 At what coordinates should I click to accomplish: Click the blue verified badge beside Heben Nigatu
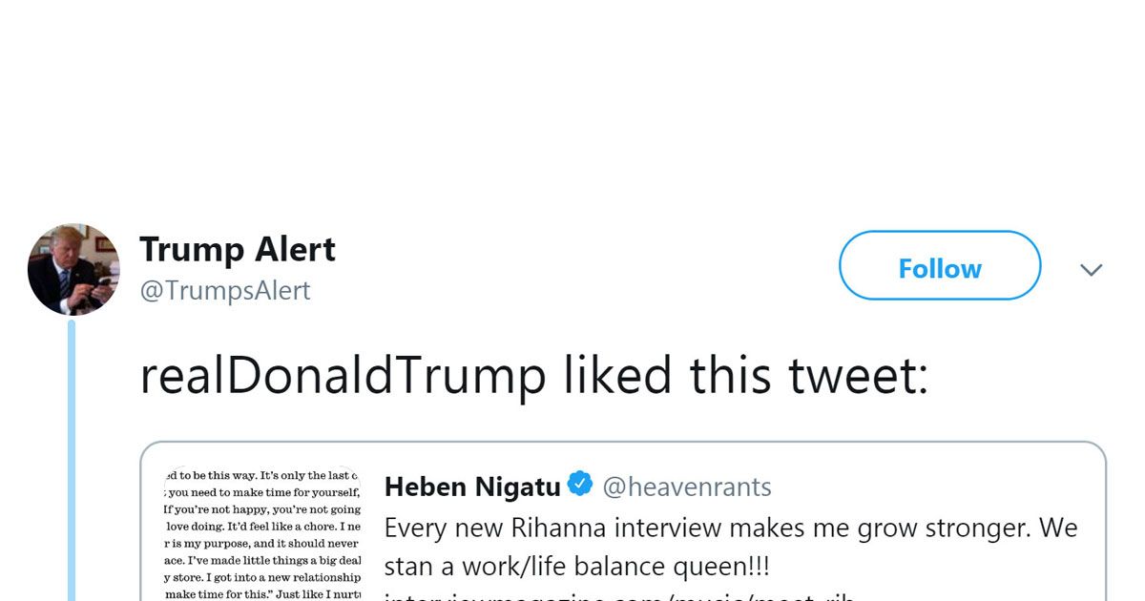[580, 486]
